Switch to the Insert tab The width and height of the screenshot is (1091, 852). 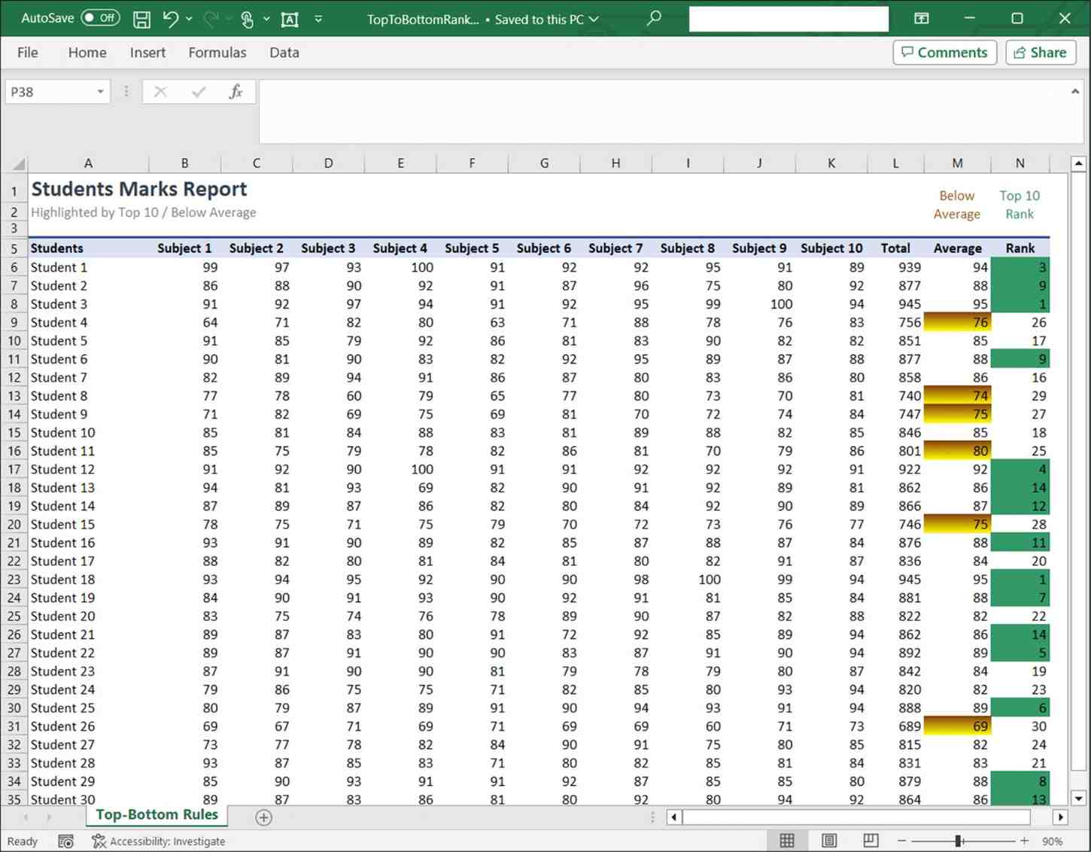pos(147,52)
